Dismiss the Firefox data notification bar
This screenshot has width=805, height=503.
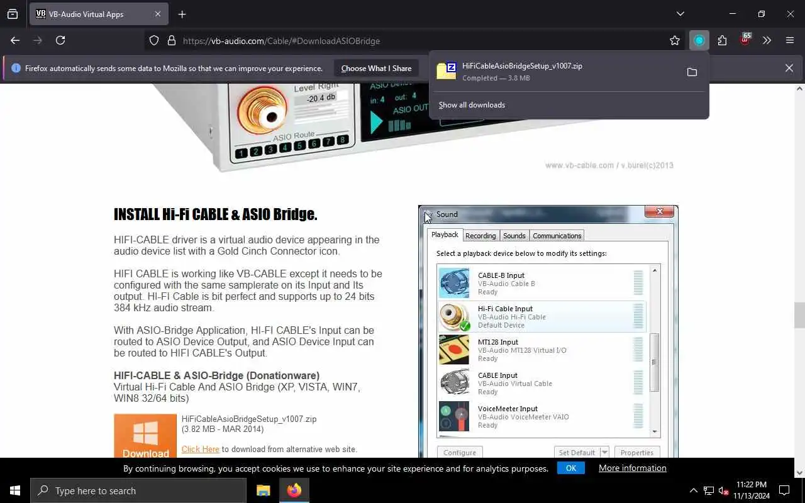click(x=789, y=68)
